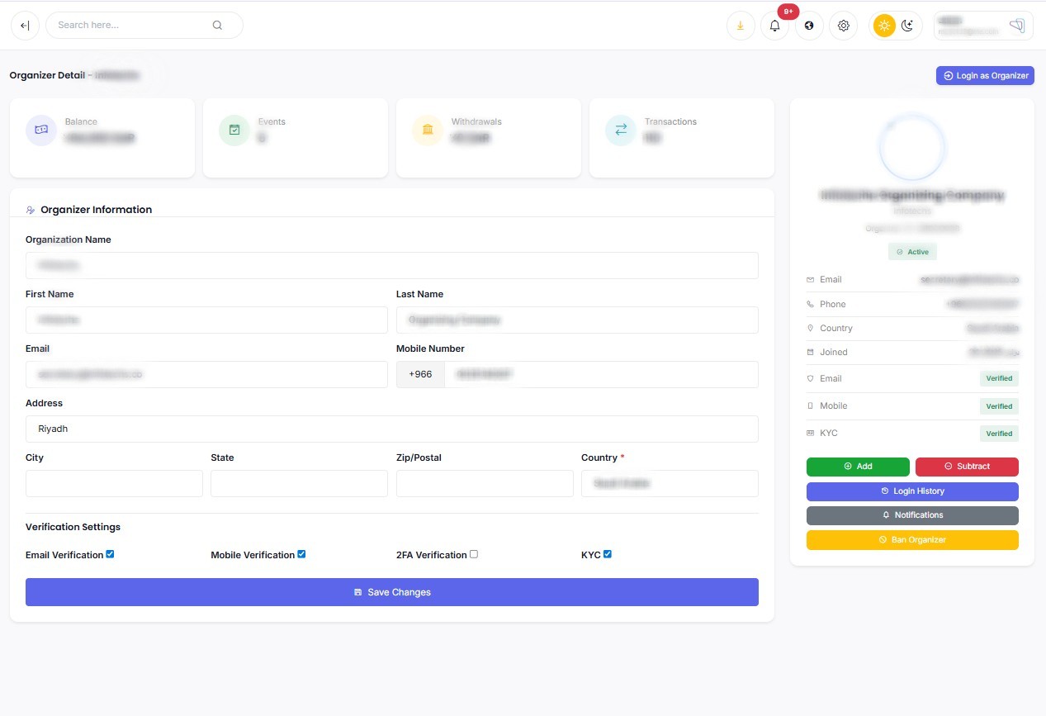Screen dimensions: 1046x716
Task: Open the user profile menu
Action: [982, 26]
